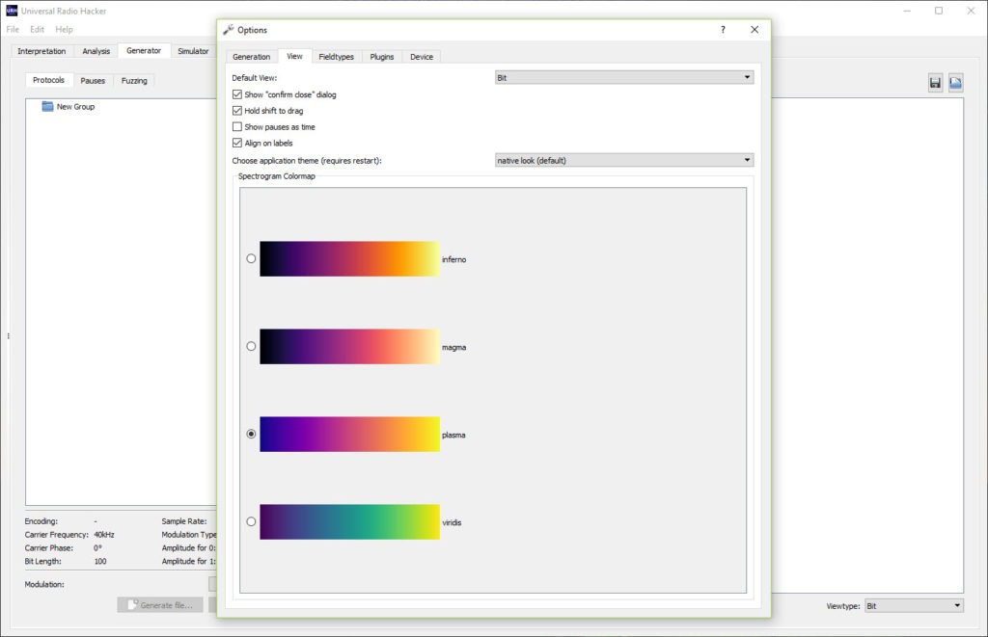Click the left panel splitter handle
Image resolution: width=988 pixels, height=637 pixels.
tap(8, 336)
